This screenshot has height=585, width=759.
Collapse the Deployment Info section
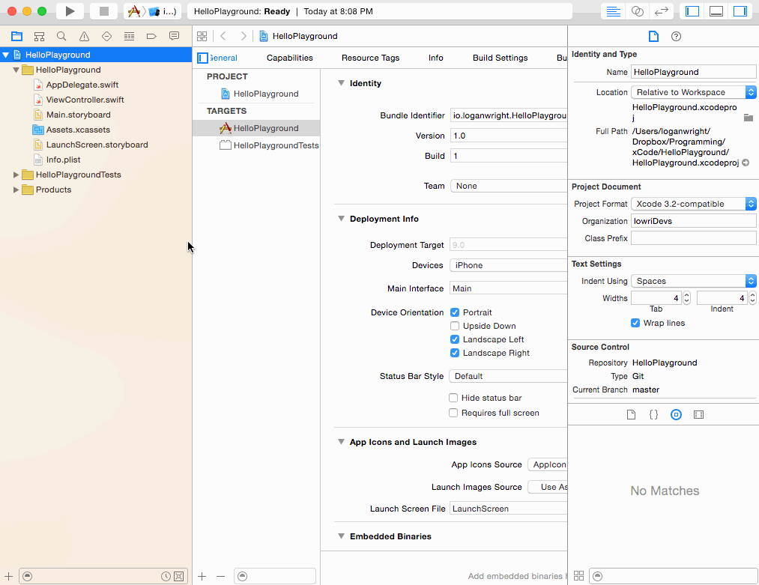point(341,219)
